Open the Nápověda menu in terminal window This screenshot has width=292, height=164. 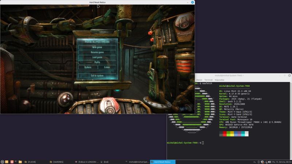tap(219, 80)
